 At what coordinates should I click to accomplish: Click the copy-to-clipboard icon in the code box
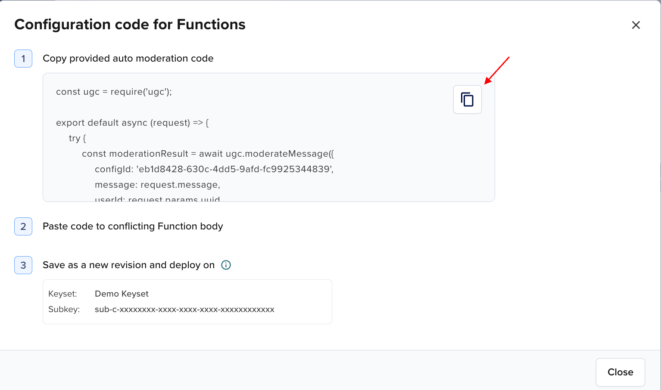(467, 99)
